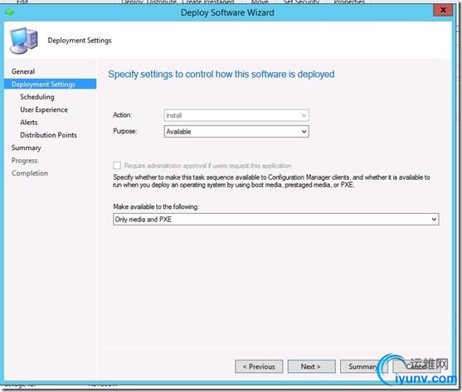Click the Next button
Screen dimensions: 462x392
pos(311,366)
